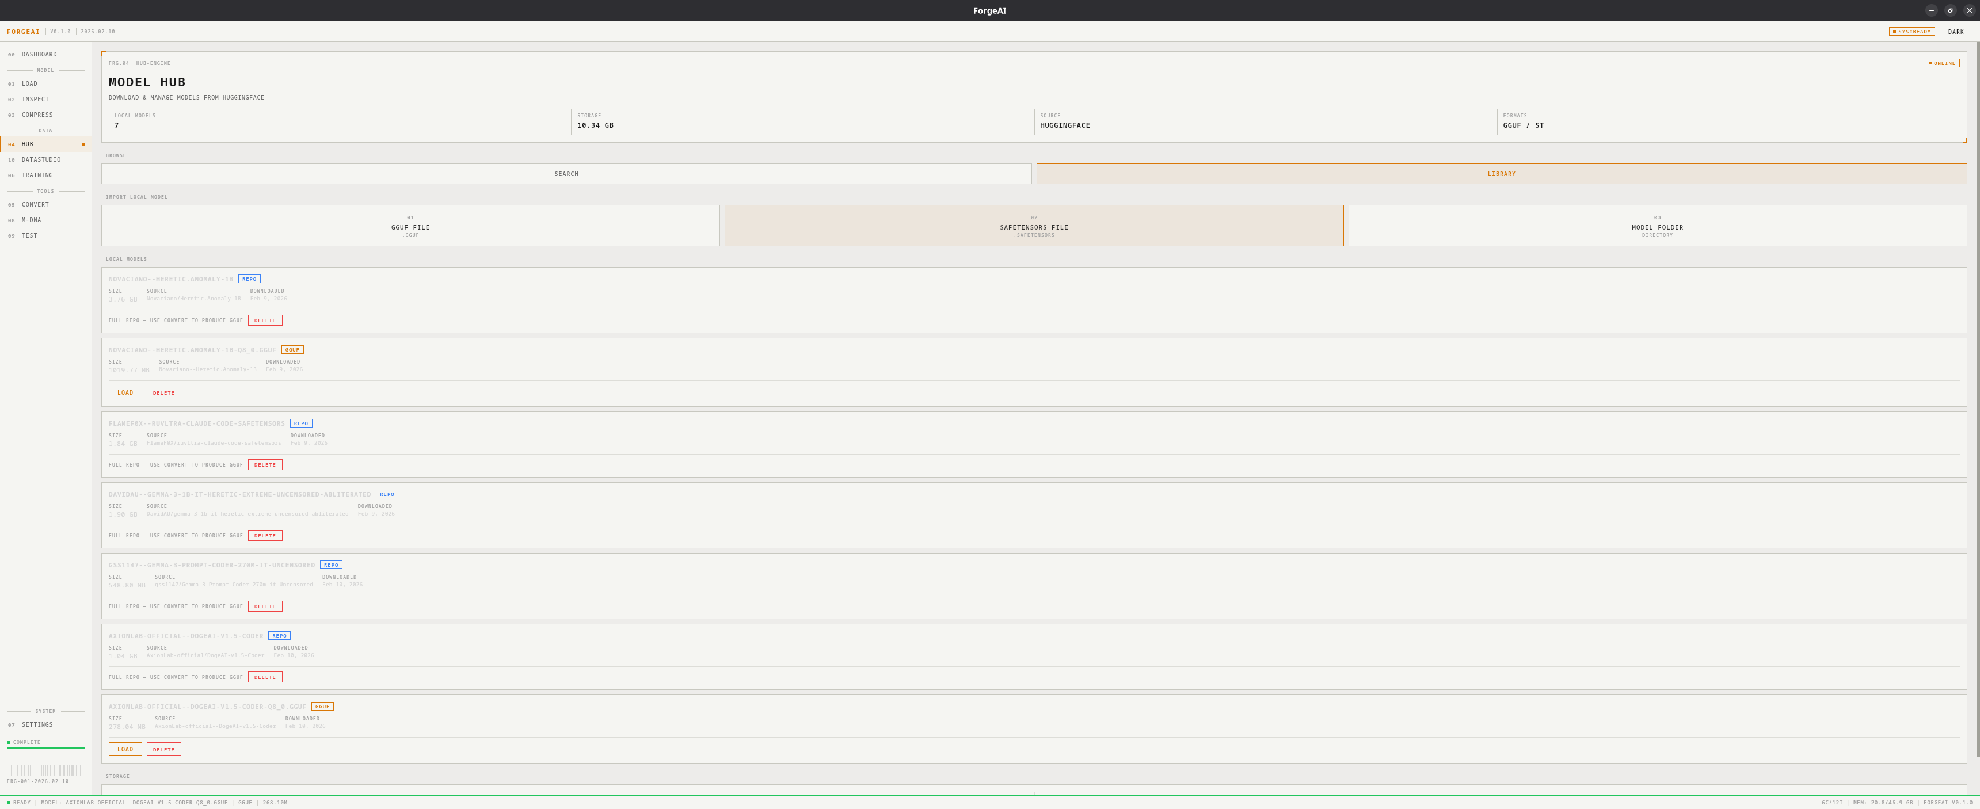The image size is (1980, 809).
Task: Click GGUF tag on DogeAI-v1.5-Coder-Q8_0
Action: click(x=322, y=706)
